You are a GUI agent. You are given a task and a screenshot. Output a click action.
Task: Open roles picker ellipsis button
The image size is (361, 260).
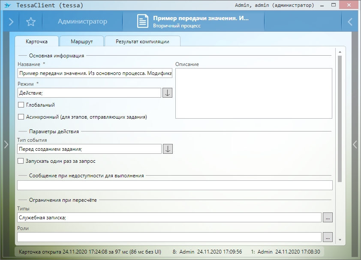coord(328,236)
